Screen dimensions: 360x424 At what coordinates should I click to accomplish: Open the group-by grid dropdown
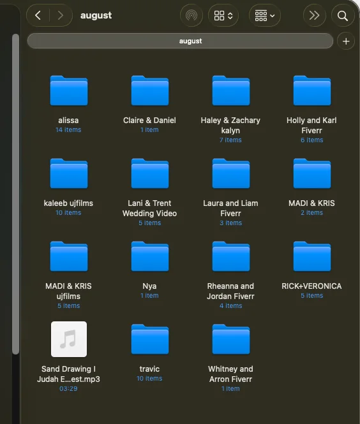point(265,15)
